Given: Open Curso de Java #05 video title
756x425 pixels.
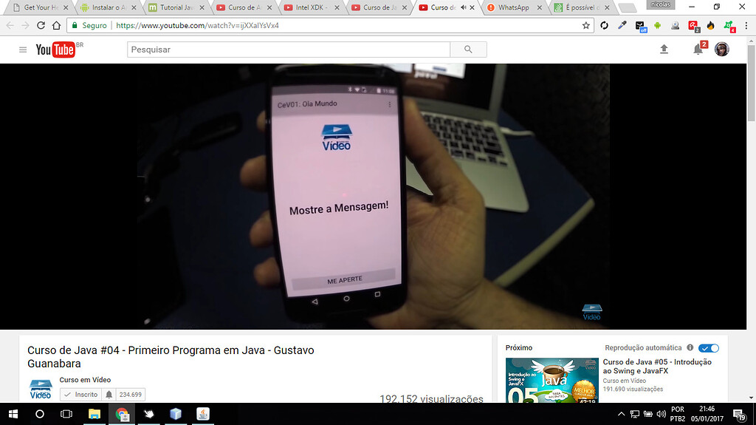Looking at the screenshot, I should (656, 366).
